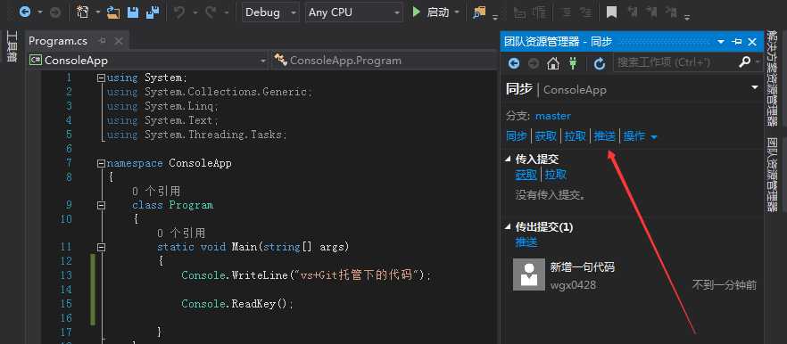Click 获取 in the branch actions row
This screenshot has width=787, height=344.
(x=545, y=135)
